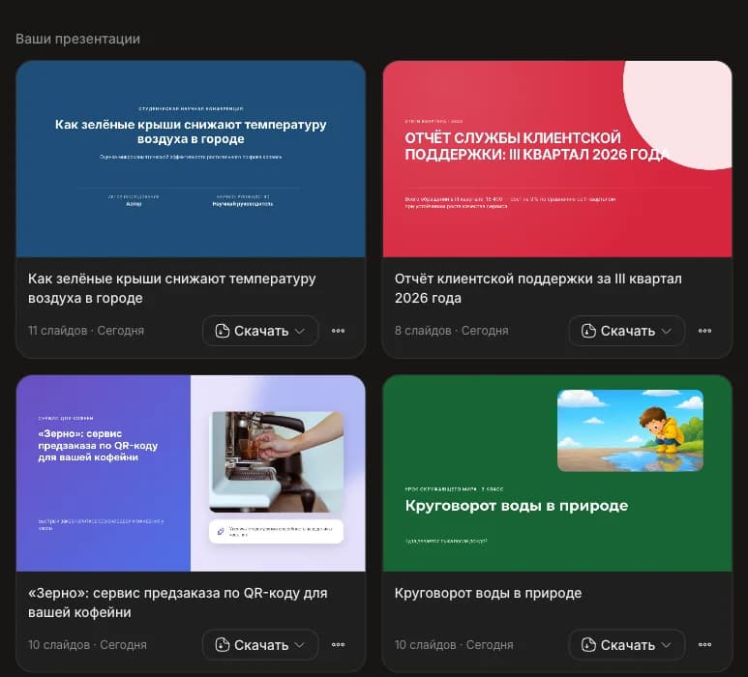Click the download icon on the Круговорот воды card

click(x=588, y=644)
